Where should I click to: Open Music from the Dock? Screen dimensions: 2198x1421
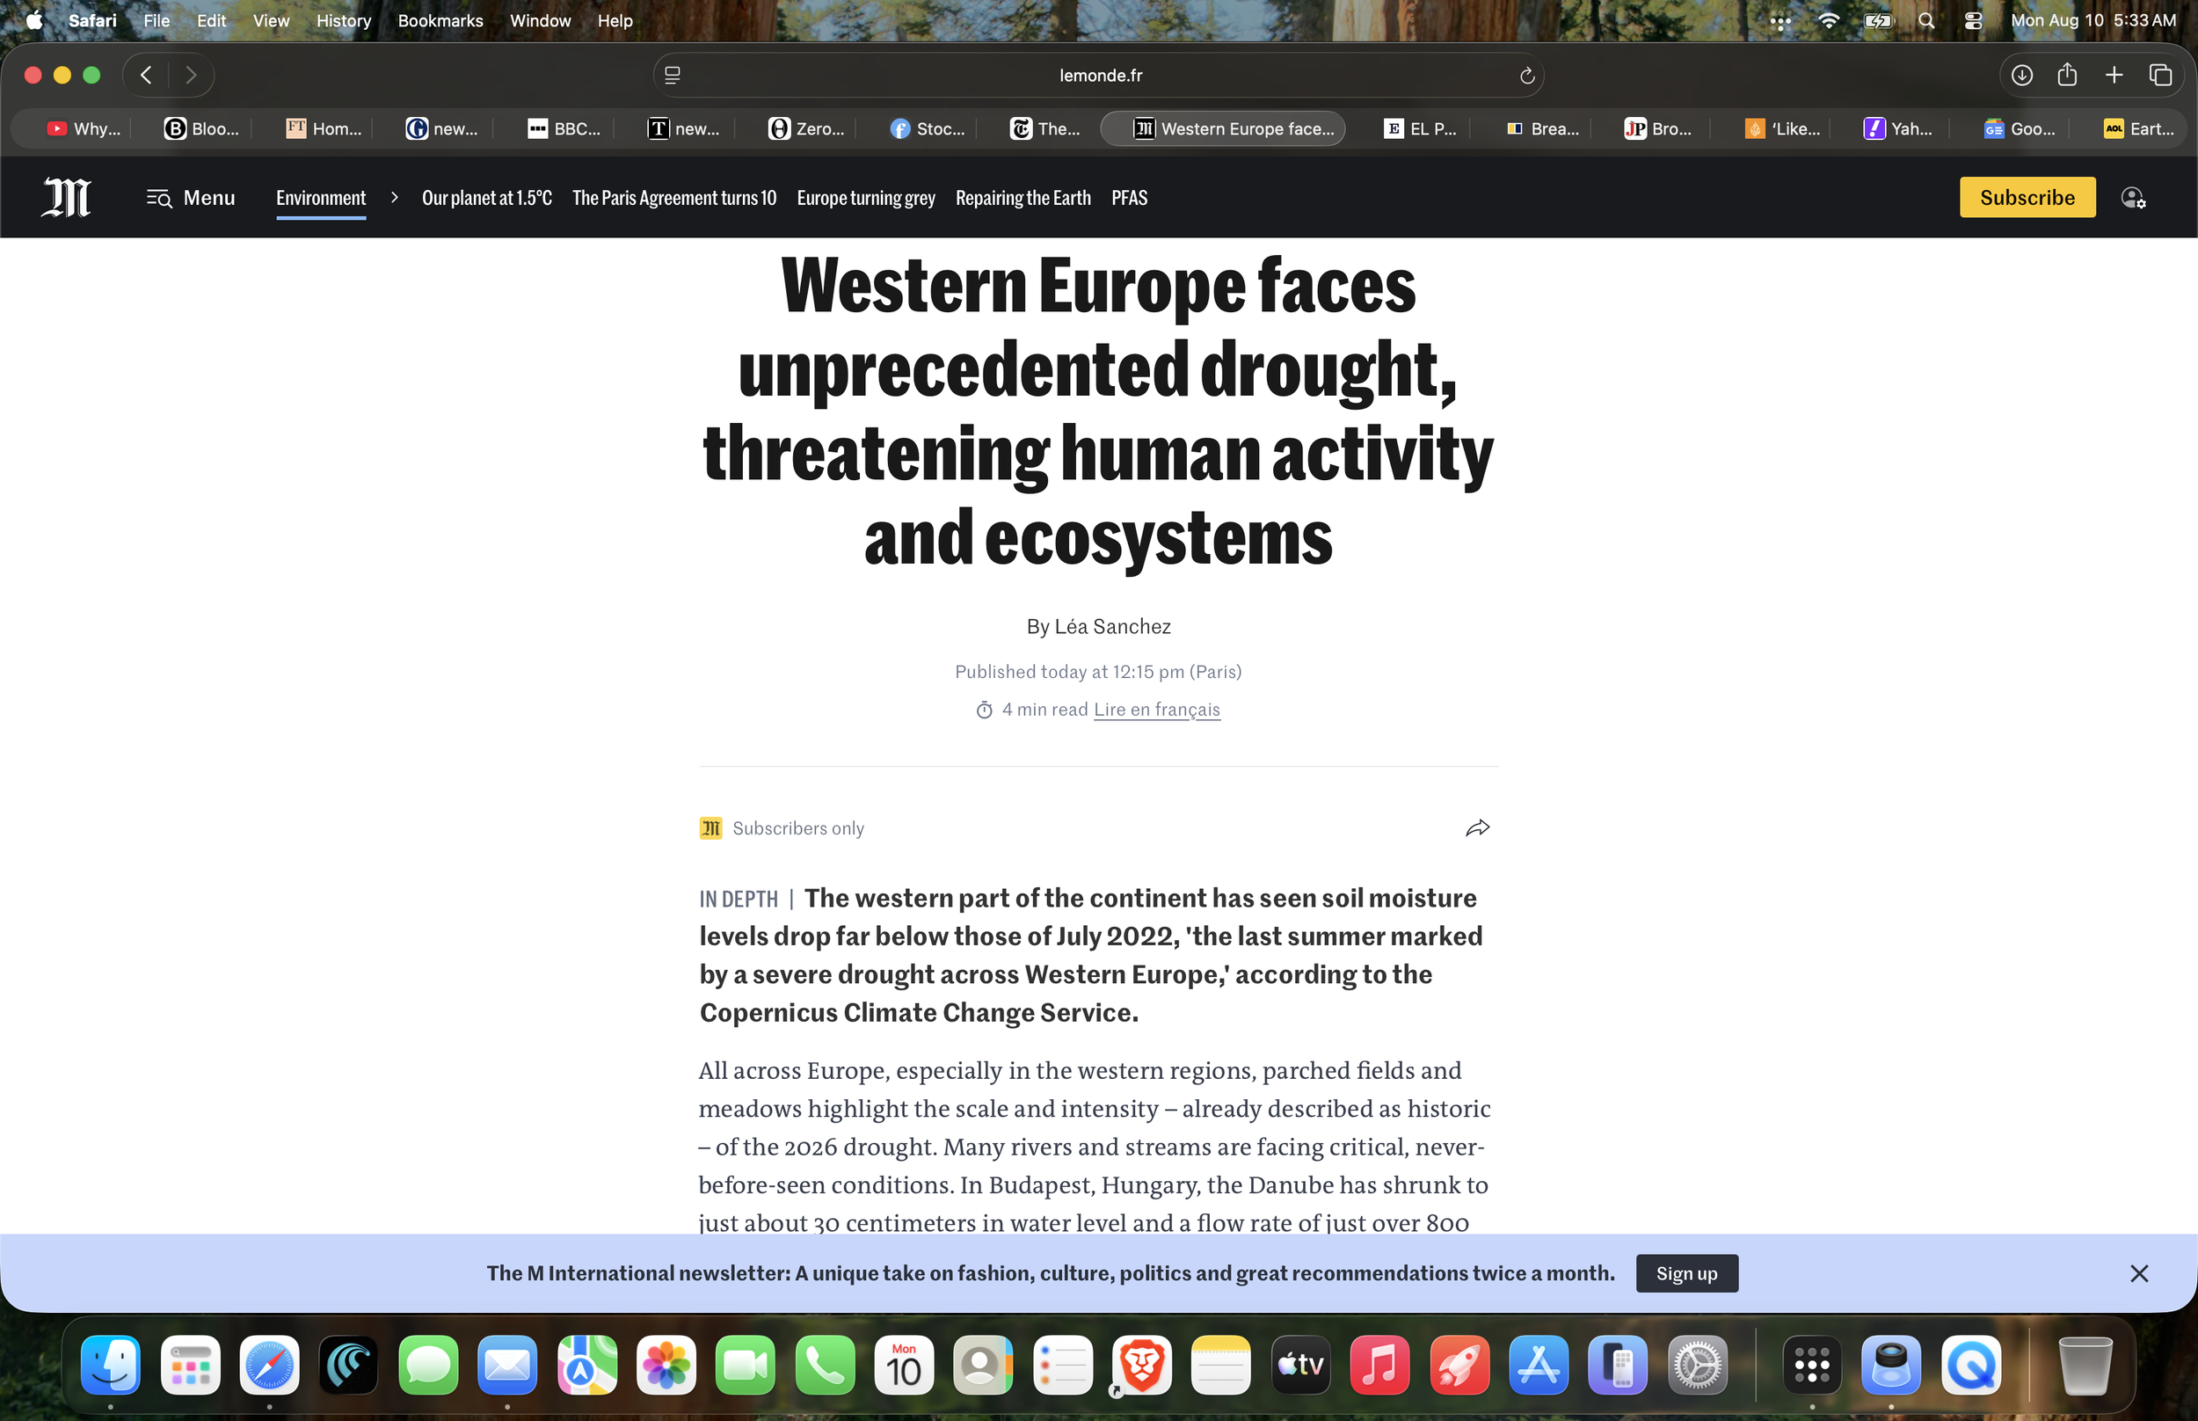[1379, 1365]
